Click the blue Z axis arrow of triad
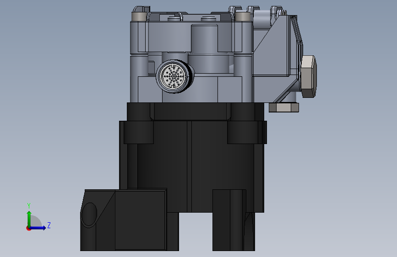The image size is (397, 257). [x=38, y=228]
